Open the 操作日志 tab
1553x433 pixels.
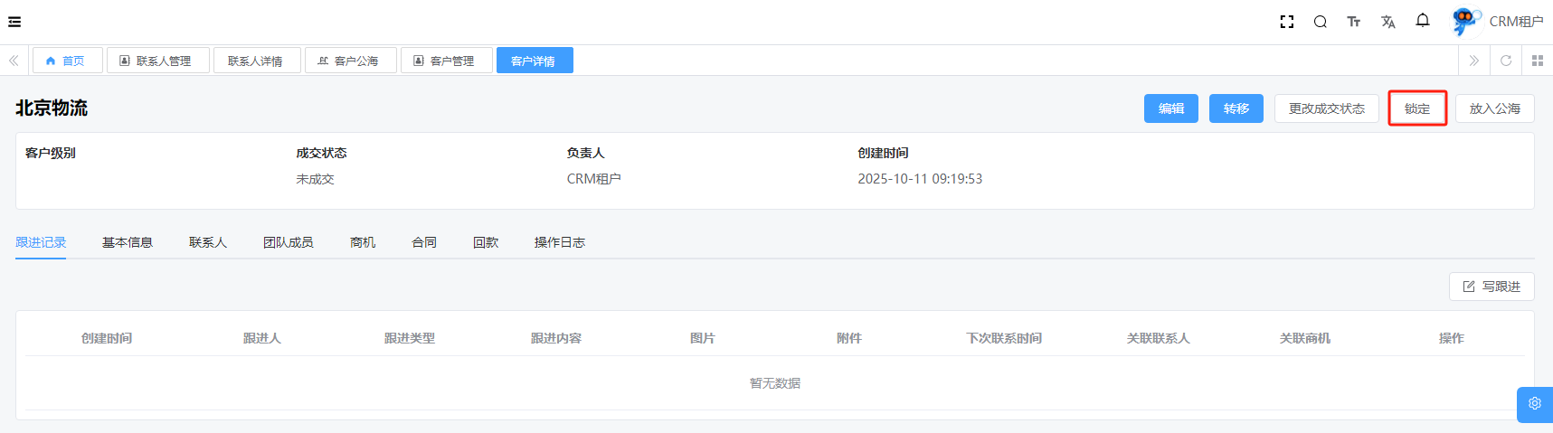click(559, 242)
